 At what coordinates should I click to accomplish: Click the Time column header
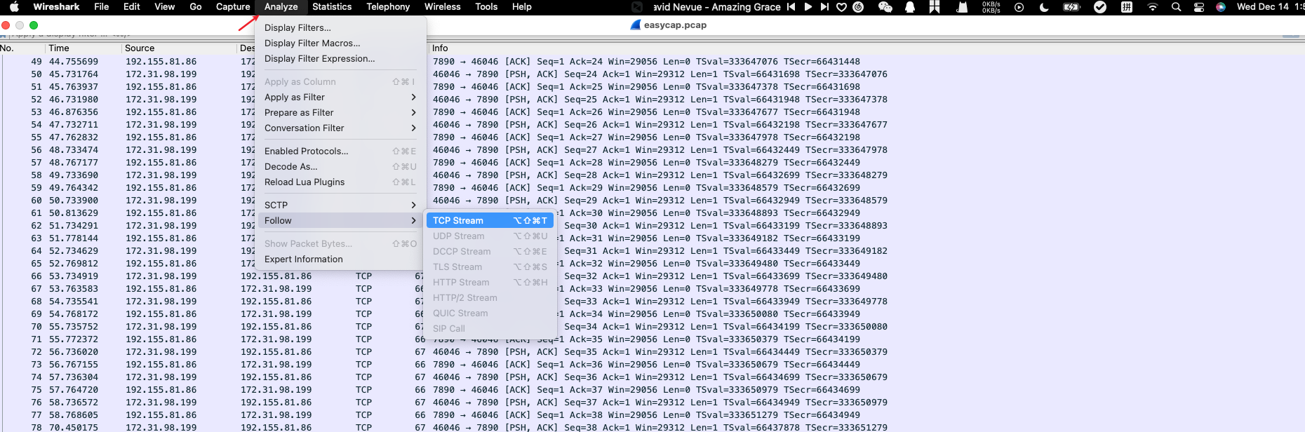click(59, 48)
